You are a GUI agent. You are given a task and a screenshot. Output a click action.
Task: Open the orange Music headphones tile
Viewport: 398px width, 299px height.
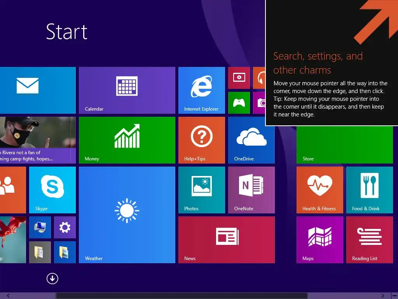point(259,78)
